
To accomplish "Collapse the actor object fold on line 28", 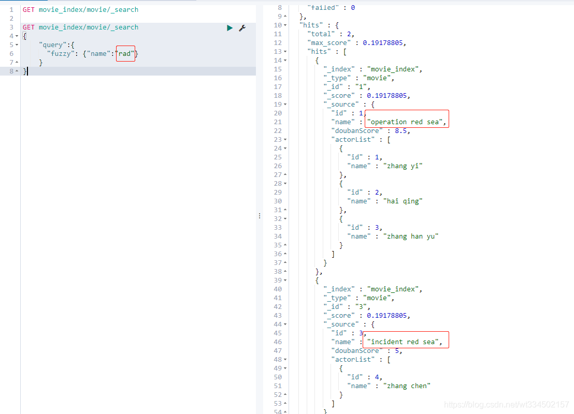I will (285, 184).
